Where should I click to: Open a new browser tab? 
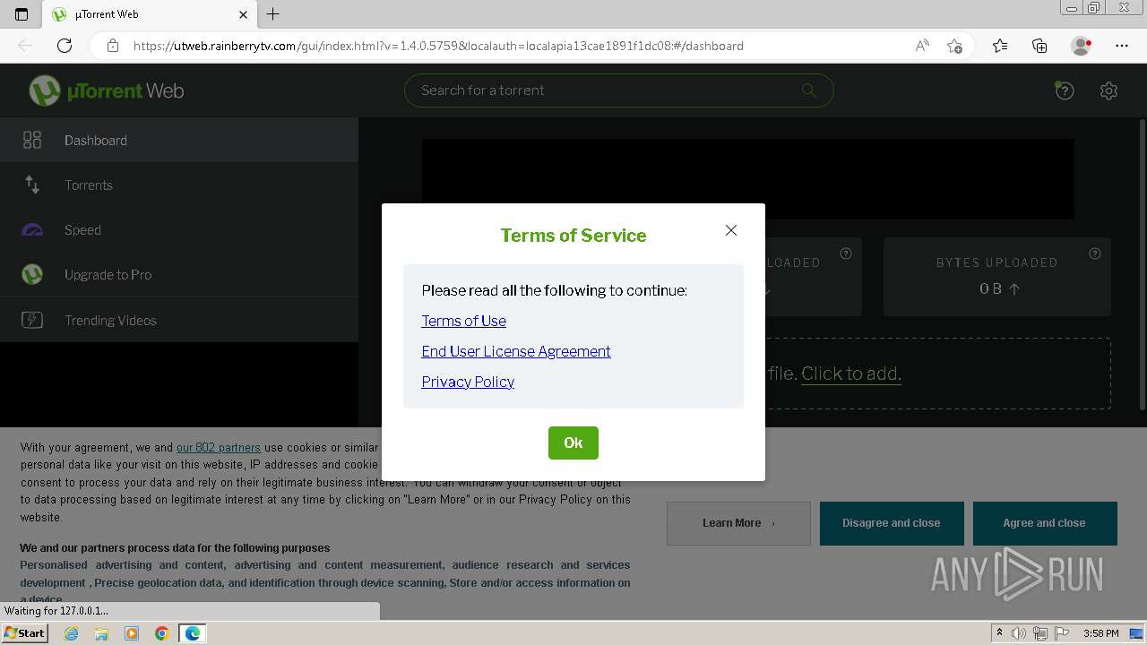point(273,14)
